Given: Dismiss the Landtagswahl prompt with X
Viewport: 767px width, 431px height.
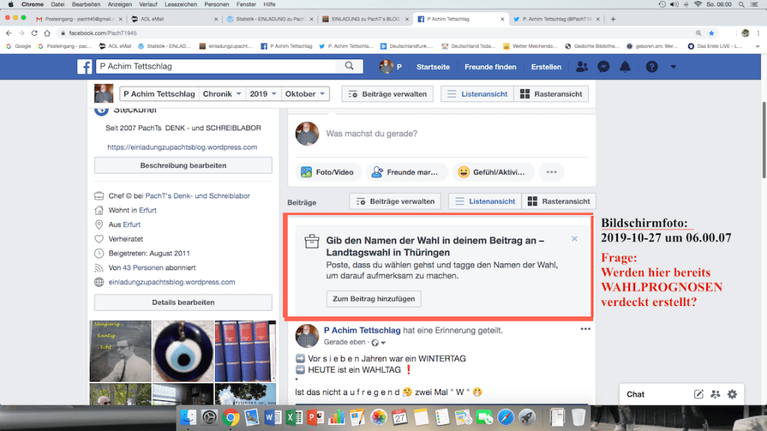Looking at the screenshot, I should pos(575,239).
